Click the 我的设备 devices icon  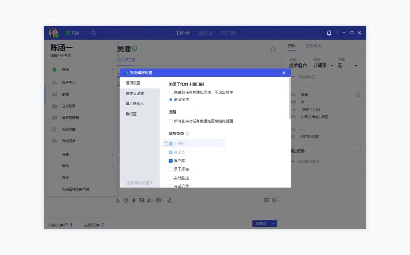point(54,141)
